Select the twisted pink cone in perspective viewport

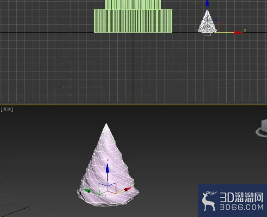click(x=108, y=165)
